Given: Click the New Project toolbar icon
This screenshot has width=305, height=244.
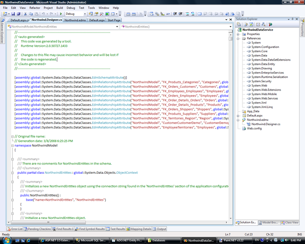Looking at the screenshot, I should click(x=5, y=14).
